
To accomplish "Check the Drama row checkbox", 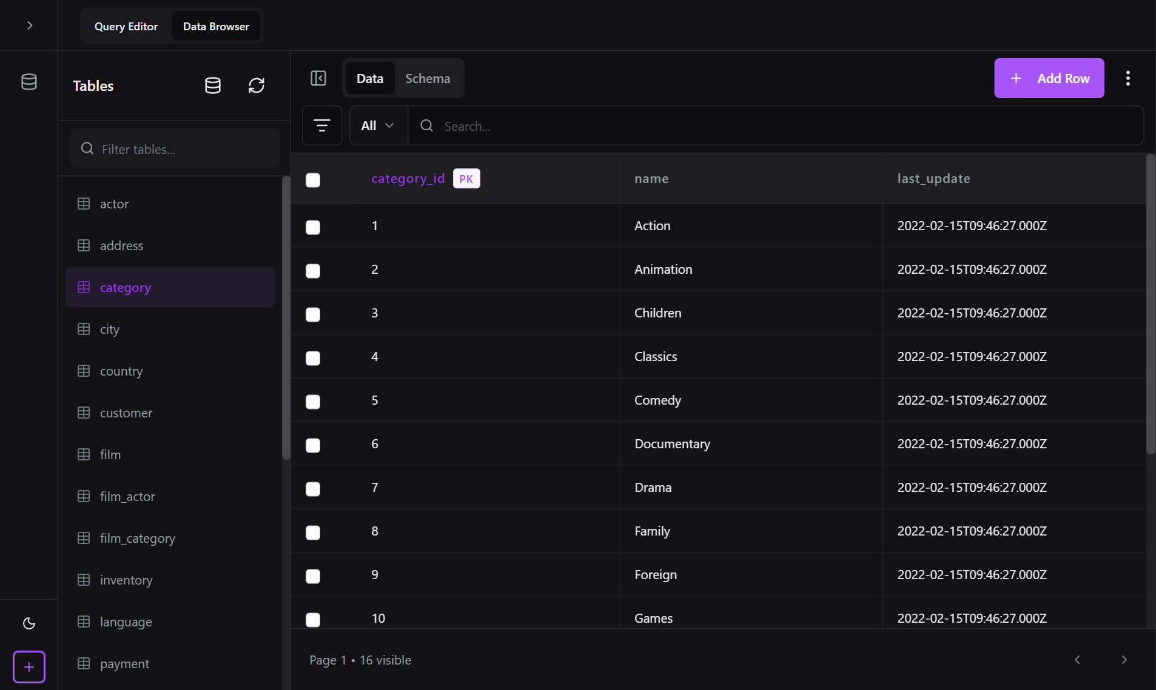I will click(313, 489).
